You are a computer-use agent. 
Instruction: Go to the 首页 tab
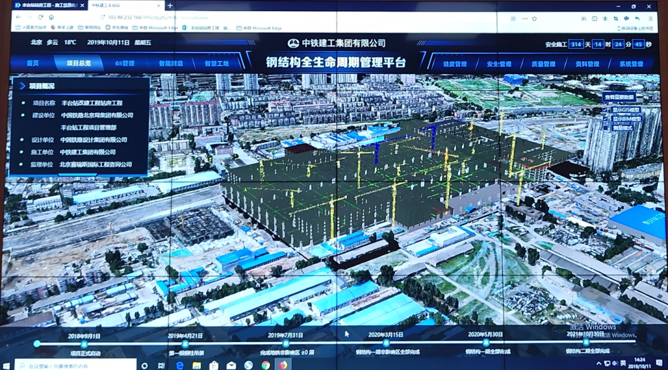[x=33, y=63]
